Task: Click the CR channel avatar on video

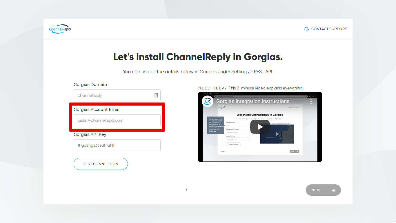Action: 208,101
